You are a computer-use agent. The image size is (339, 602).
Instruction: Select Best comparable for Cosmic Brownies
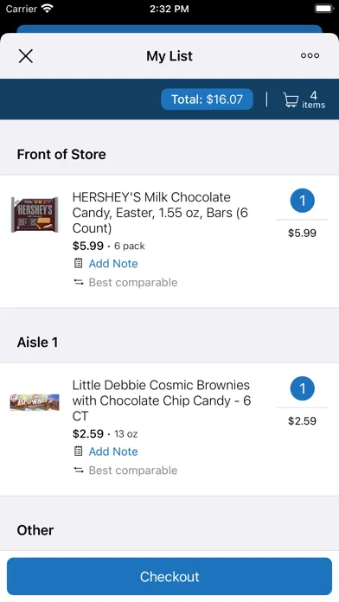tap(133, 470)
